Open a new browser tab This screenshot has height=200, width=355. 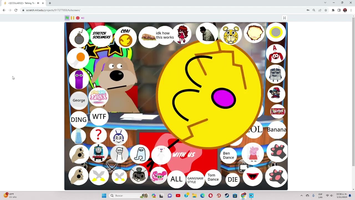pyautogui.click(x=50, y=3)
